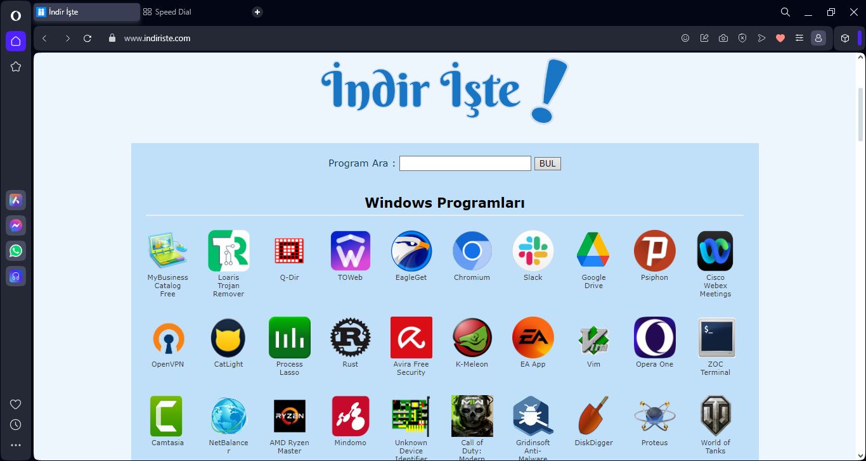
Task: Open the Opera menu logo
Action: [16, 16]
